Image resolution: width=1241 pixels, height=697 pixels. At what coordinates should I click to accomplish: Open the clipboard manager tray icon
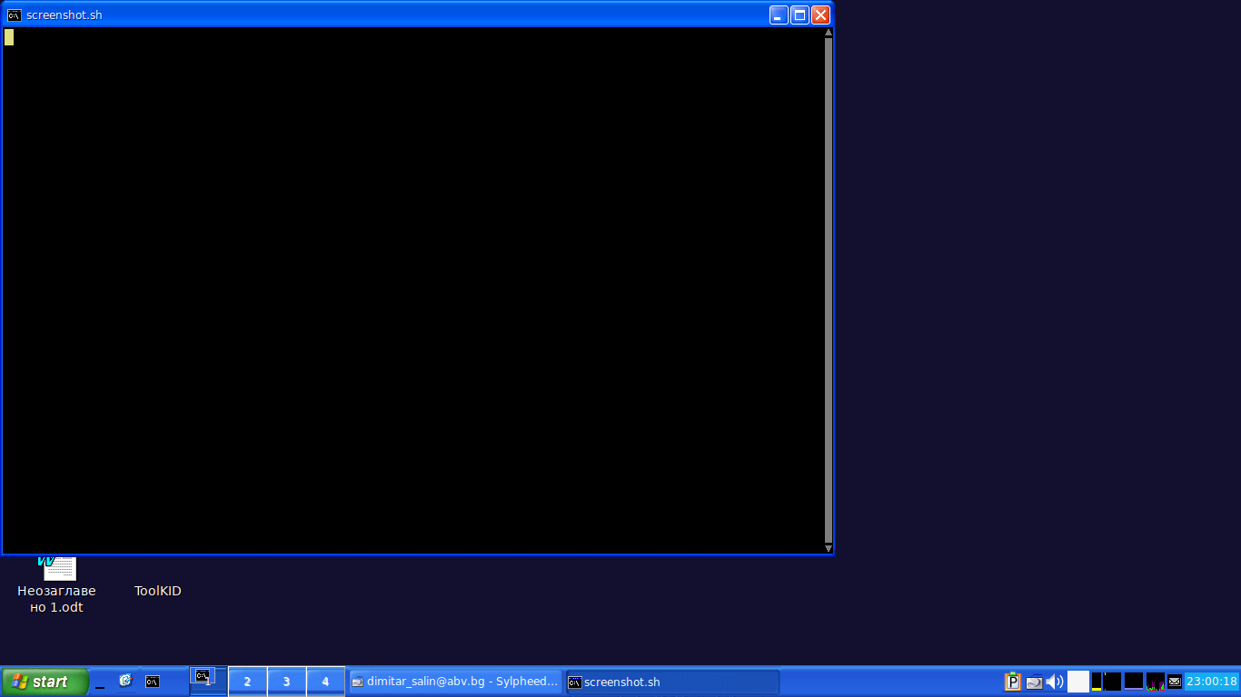coord(1012,682)
